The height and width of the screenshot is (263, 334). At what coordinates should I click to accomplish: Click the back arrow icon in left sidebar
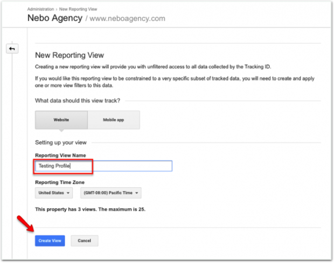pyautogui.click(x=12, y=49)
